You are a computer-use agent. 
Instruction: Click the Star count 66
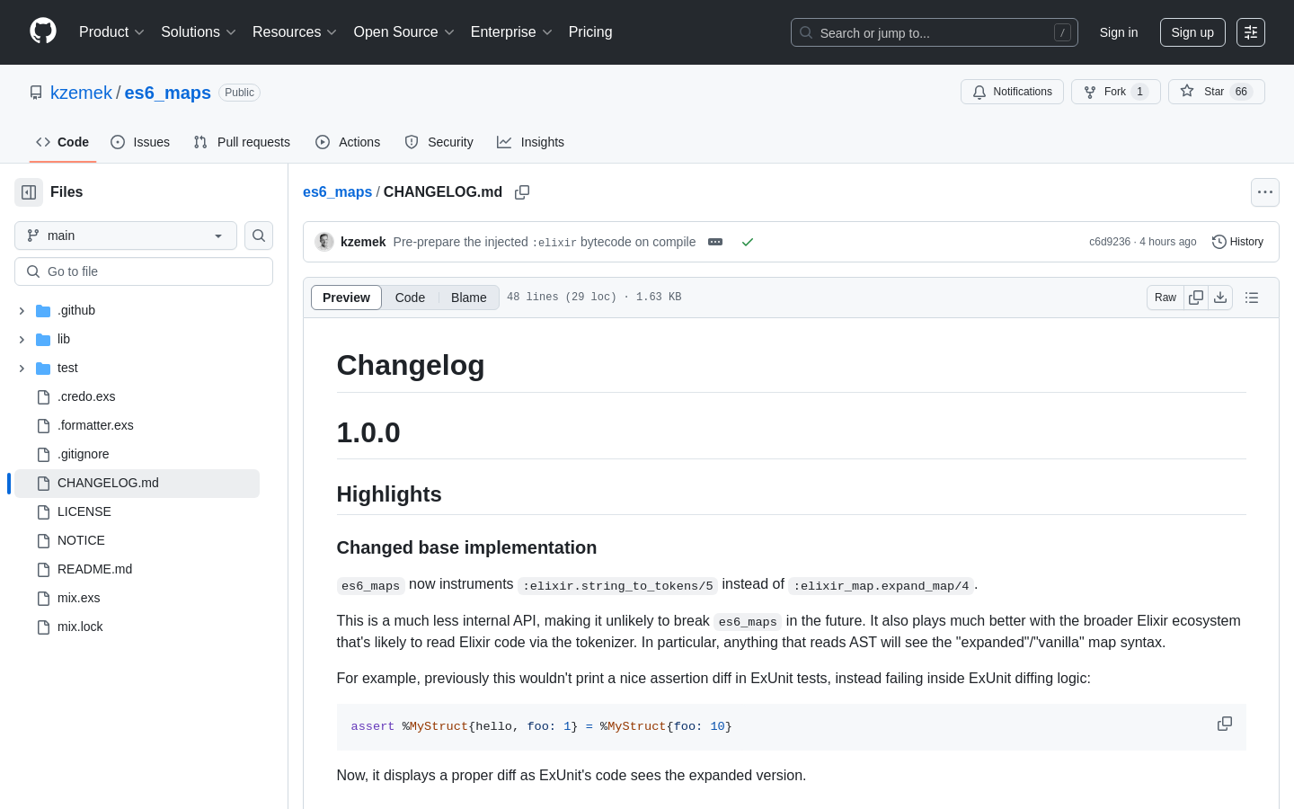point(1241,92)
